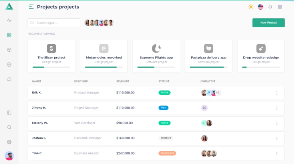Open the activity pulse sidebar icon
Screen dimensions: 294x164
coord(9,20)
